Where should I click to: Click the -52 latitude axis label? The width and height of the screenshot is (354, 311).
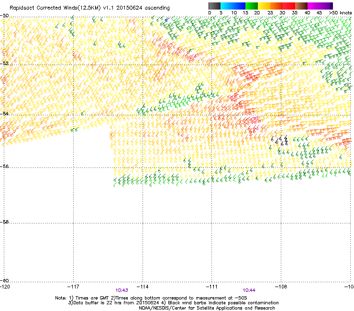pyautogui.click(x=4, y=64)
